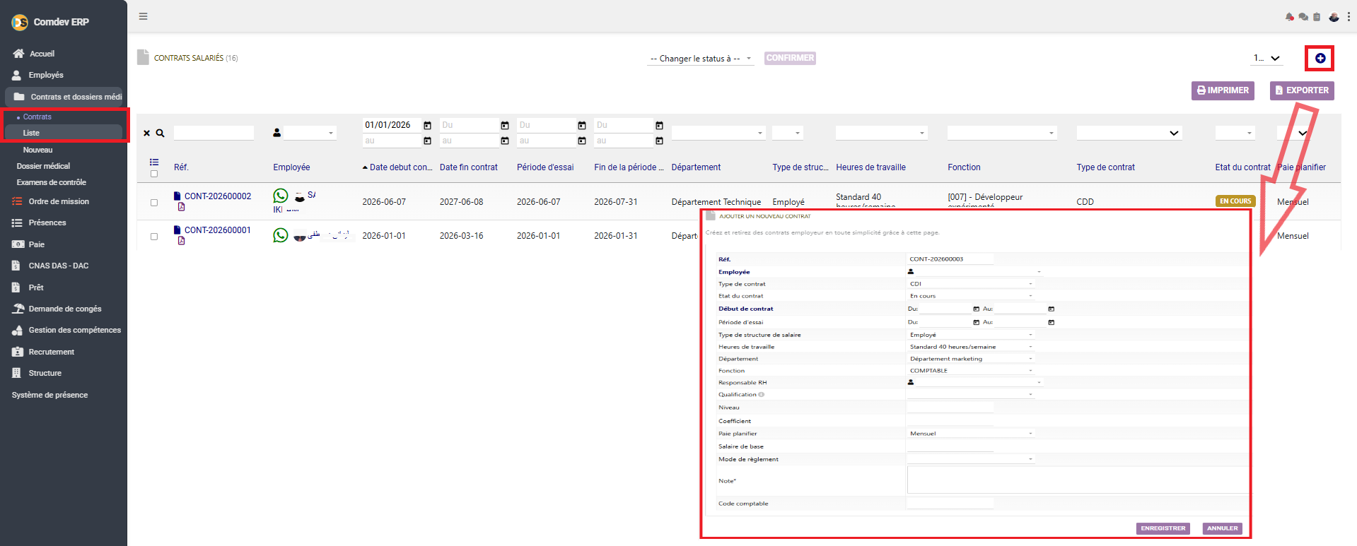Click ANNULER in the new contract form

[1223, 528]
